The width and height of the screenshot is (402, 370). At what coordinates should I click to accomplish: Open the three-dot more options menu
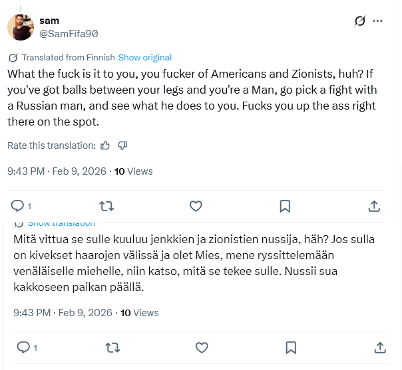tap(378, 21)
